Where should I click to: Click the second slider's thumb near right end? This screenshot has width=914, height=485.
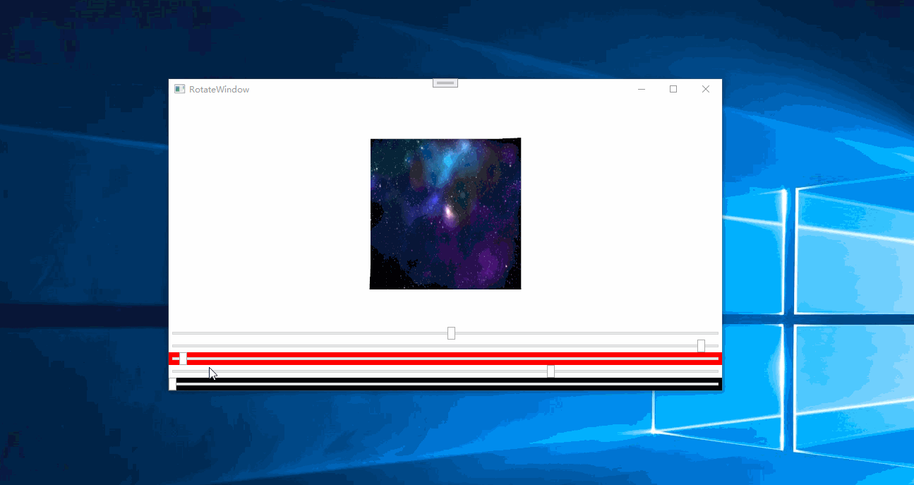701,346
